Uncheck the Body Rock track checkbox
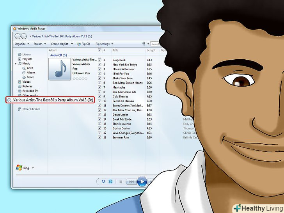The width and height of the screenshot is (284, 213). [99, 60]
